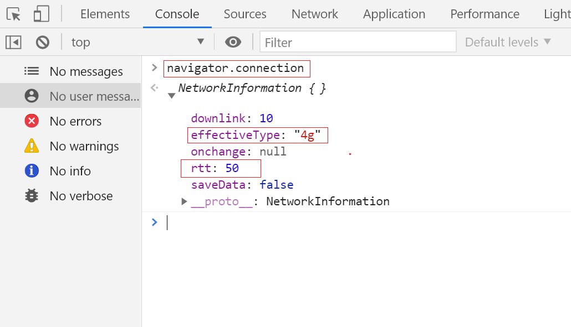Toggle the No info message filter
The width and height of the screenshot is (571, 327).
pos(32,171)
